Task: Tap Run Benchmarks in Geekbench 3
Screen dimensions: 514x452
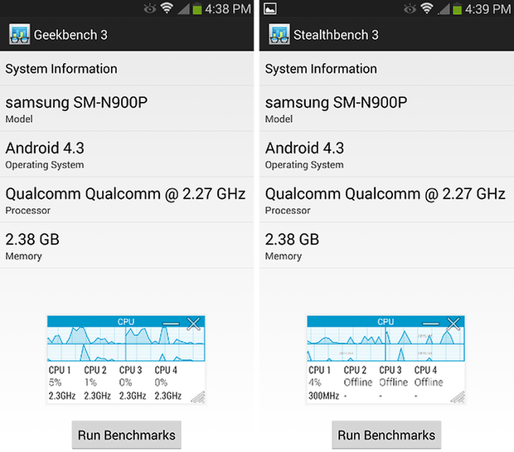Action: coord(127,435)
